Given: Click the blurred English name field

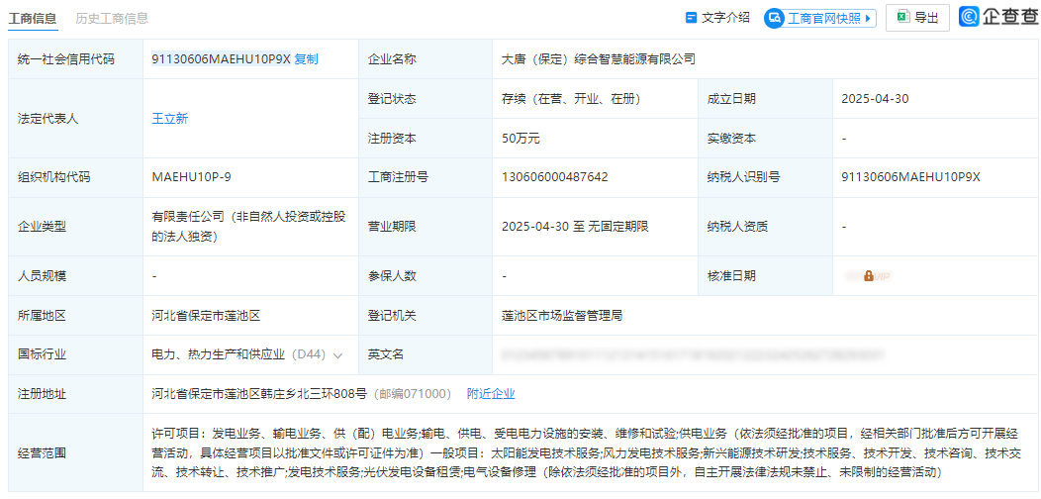Looking at the screenshot, I should (694, 354).
